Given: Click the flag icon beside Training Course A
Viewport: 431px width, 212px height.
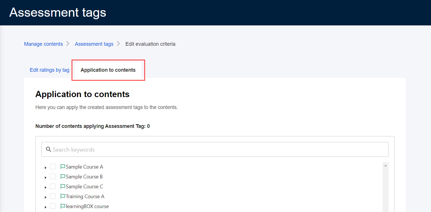Looking at the screenshot, I should tap(63, 196).
